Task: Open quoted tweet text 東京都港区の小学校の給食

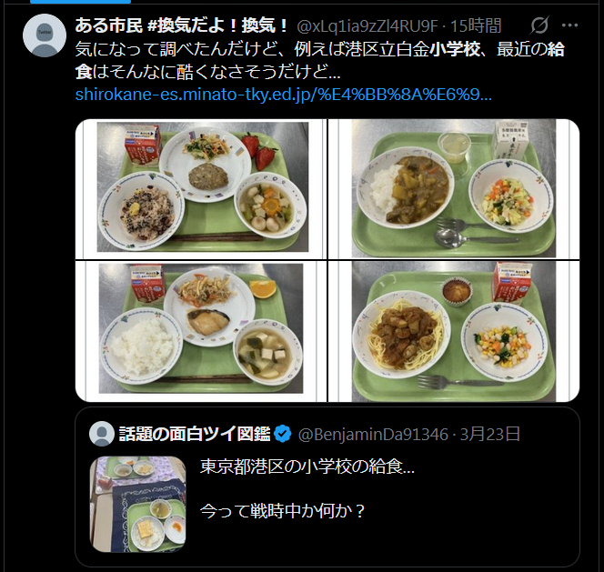Action: 307,467
